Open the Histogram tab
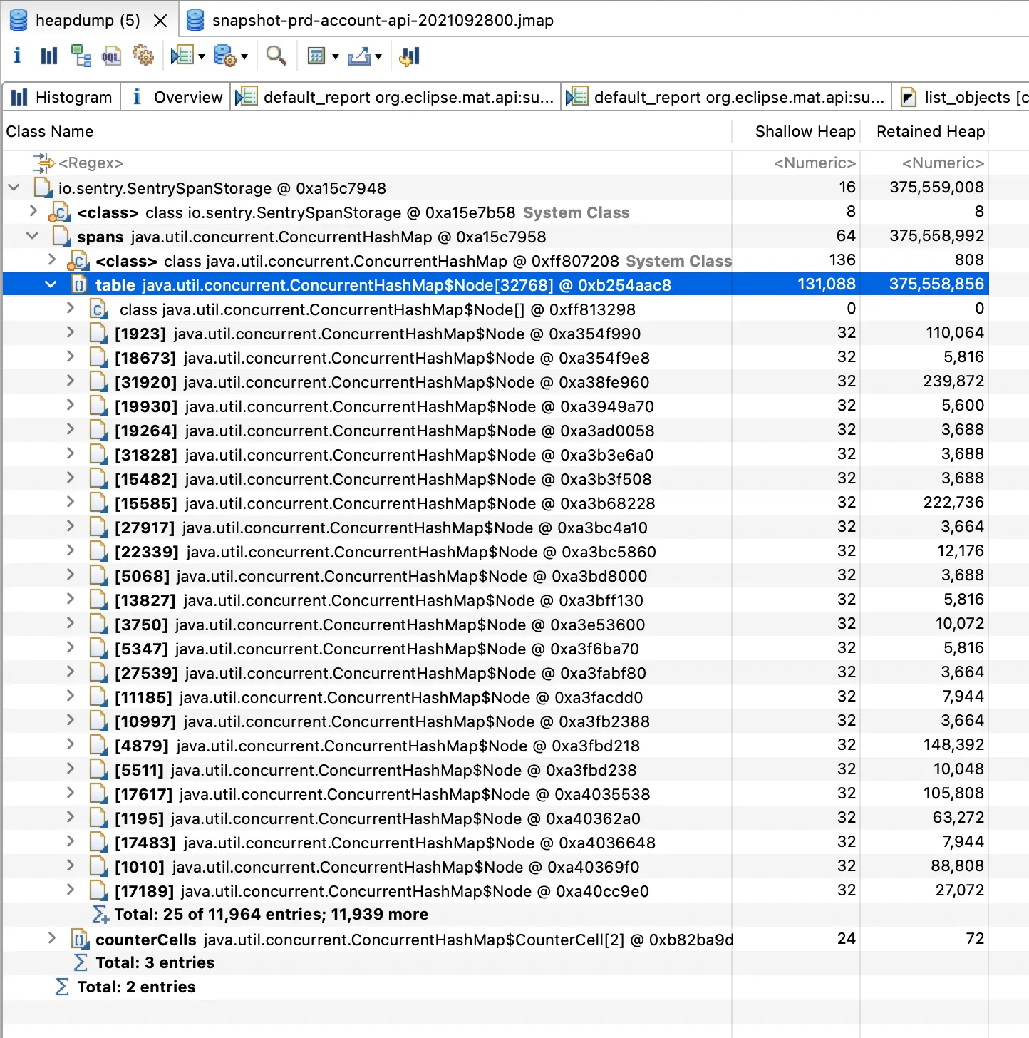This screenshot has height=1038, width=1029. (x=62, y=97)
